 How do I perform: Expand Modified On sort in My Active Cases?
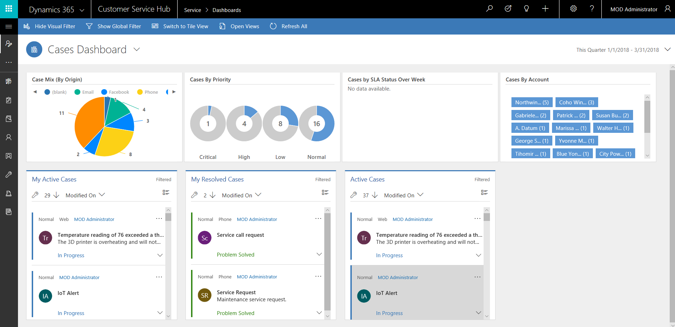102,195
